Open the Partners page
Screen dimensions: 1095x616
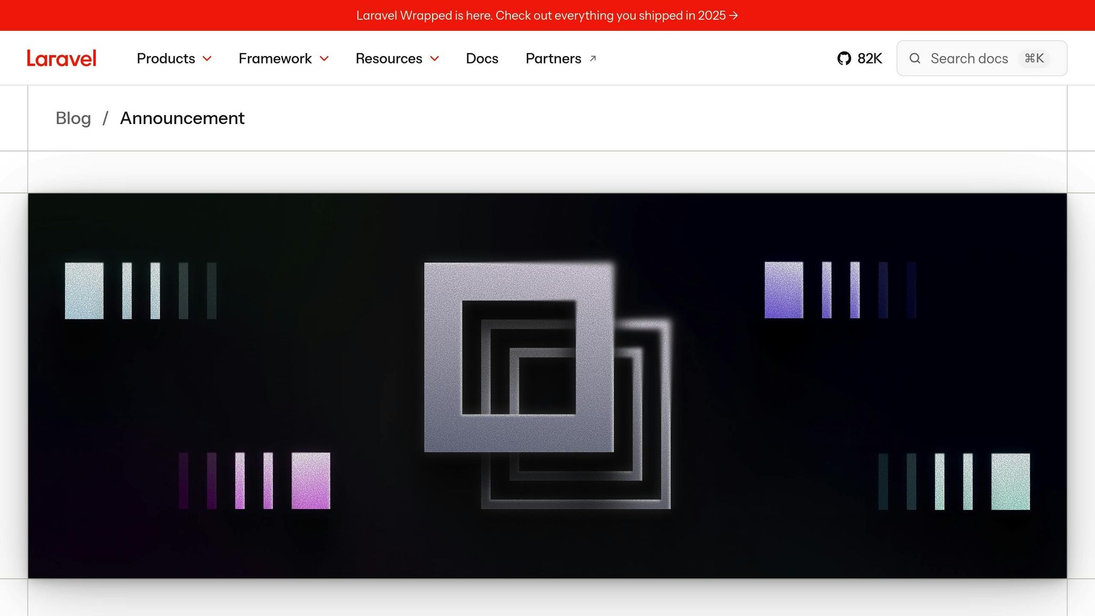pos(553,59)
